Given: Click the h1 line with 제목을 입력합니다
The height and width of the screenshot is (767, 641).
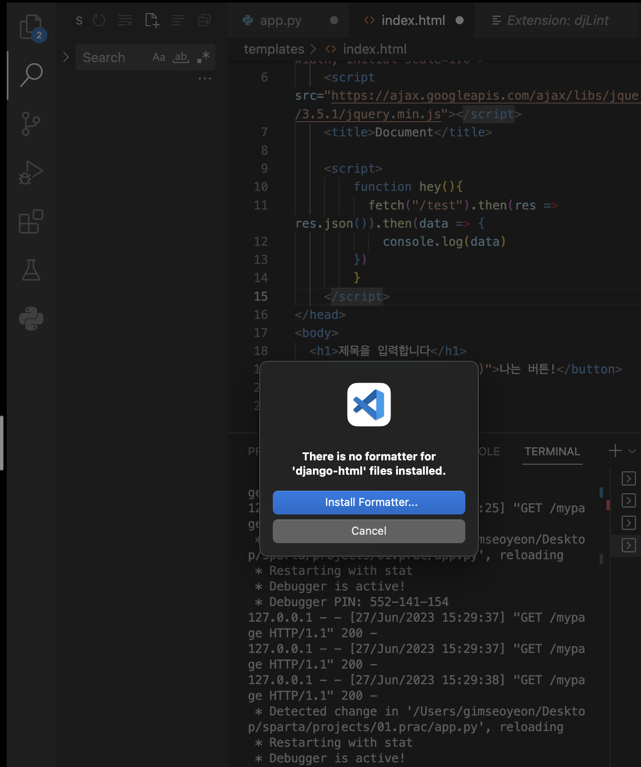Looking at the screenshot, I should [388, 351].
